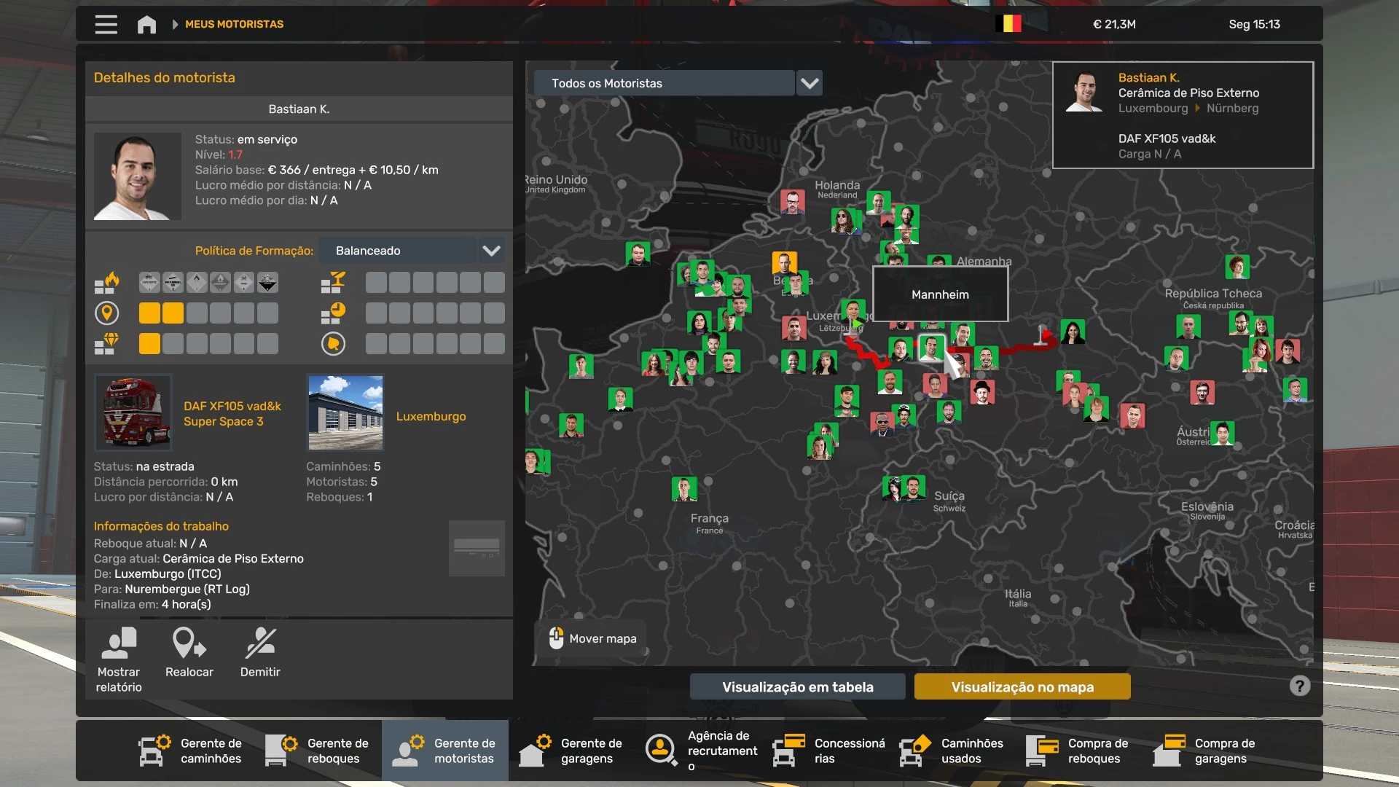Open Gerente de garagens tab
The width and height of the screenshot is (1399, 787).
tap(571, 751)
